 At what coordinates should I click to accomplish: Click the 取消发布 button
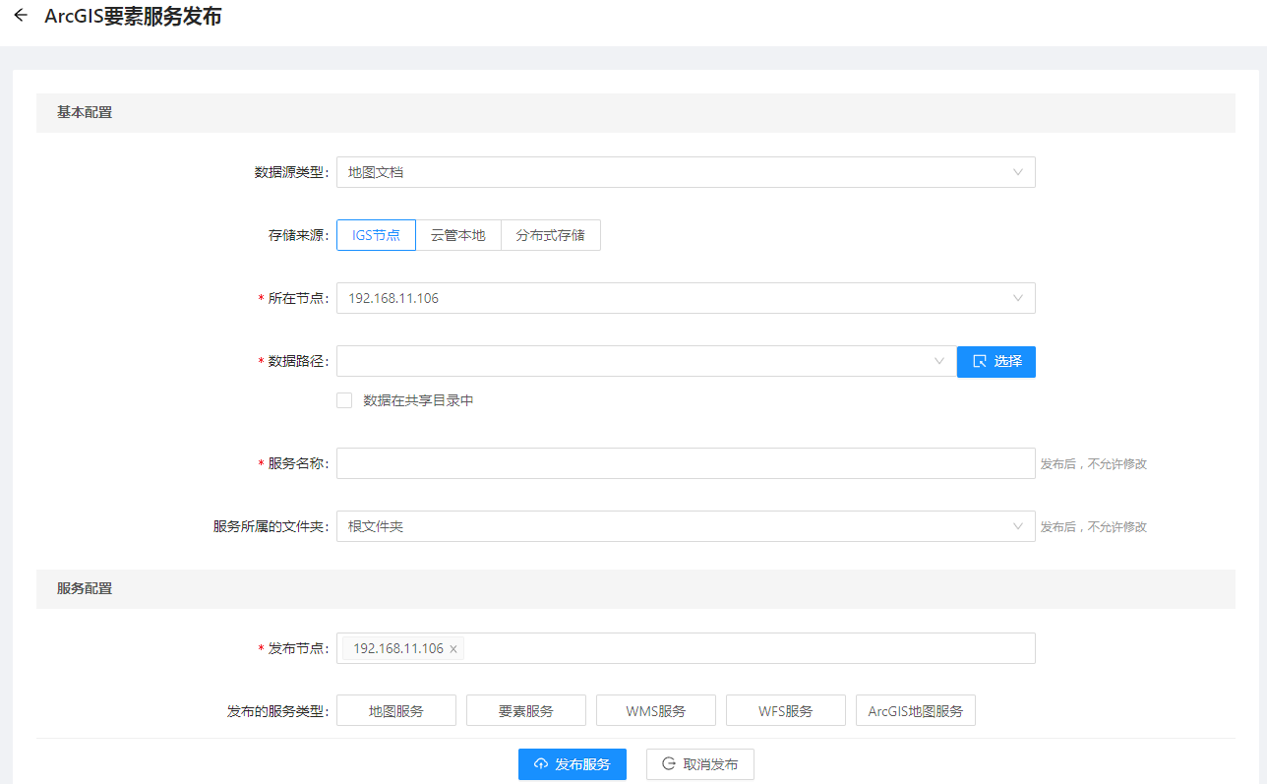point(700,764)
